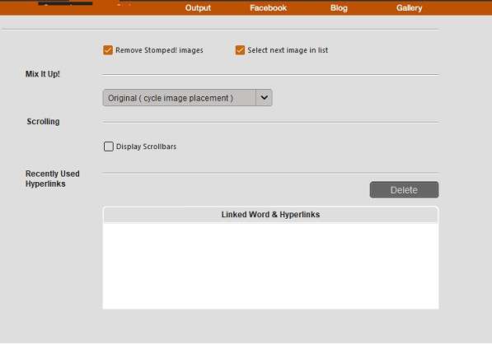Viewport: 492px width, 344px height.
Task: Click the Scrolling section heading
Action: (x=43, y=122)
